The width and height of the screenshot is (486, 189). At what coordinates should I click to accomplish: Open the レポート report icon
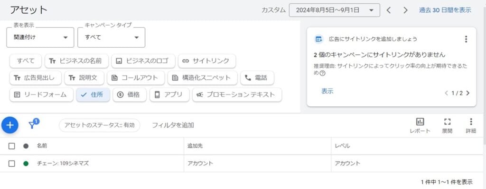[x=420, y=125]
